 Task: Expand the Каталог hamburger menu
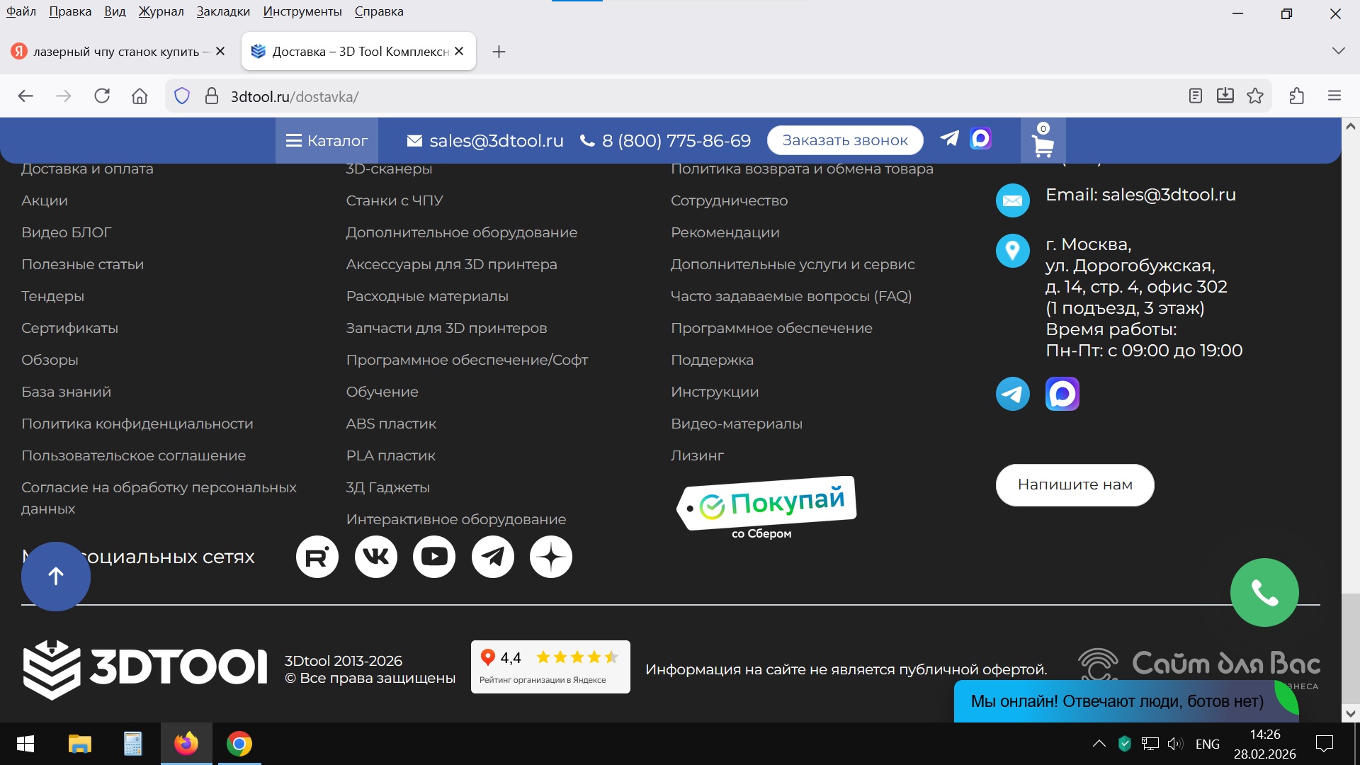[x=327, y=140]
